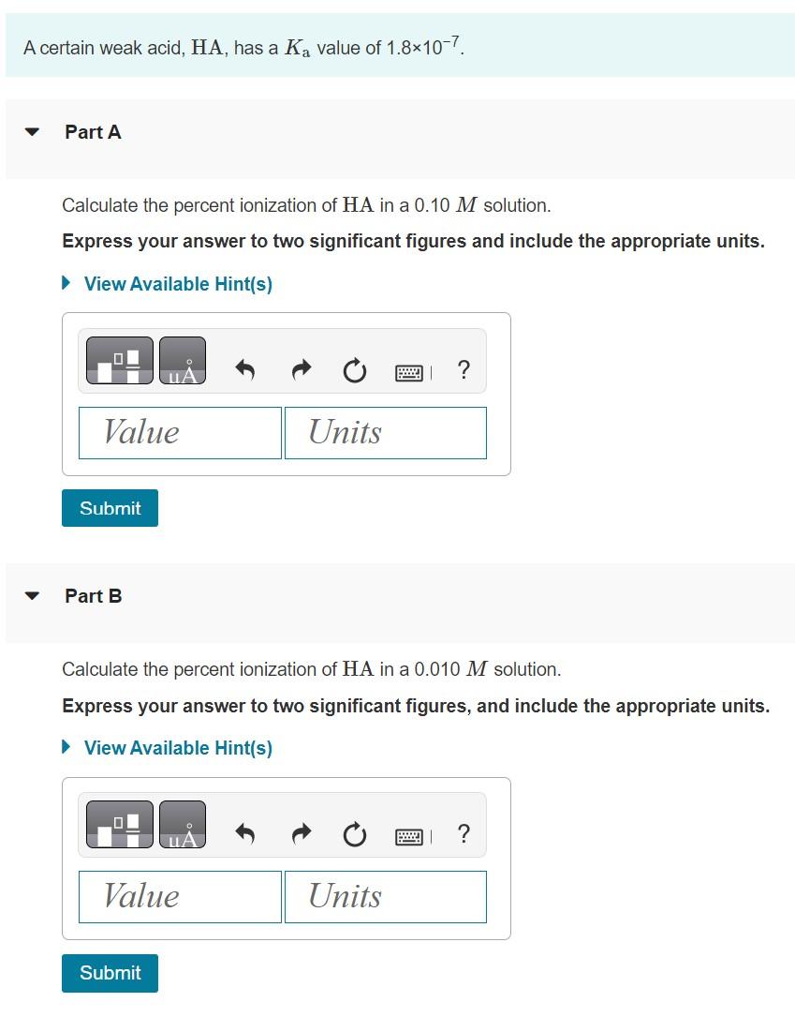
Task: Reset the Part A answer using the reset icon
Action: (x=354, y=370)
